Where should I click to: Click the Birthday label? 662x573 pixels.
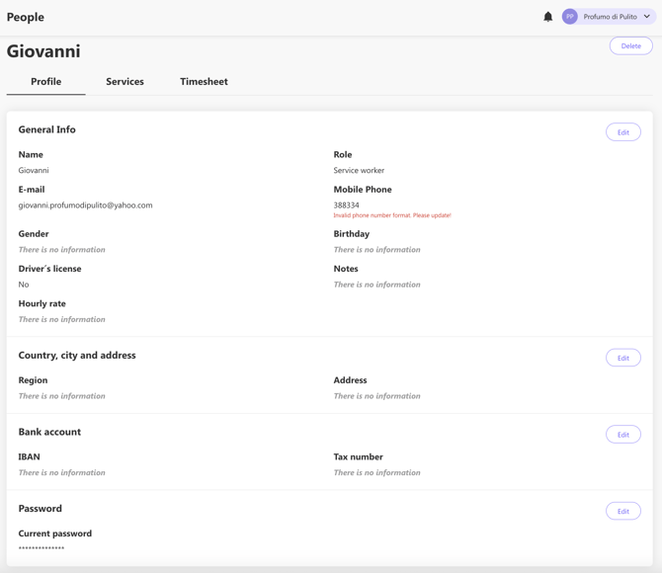(x=352, y=234)
